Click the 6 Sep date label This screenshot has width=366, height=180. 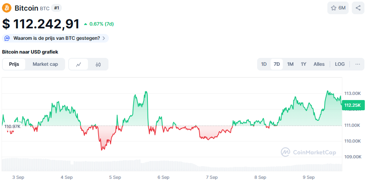pos(164,177)
